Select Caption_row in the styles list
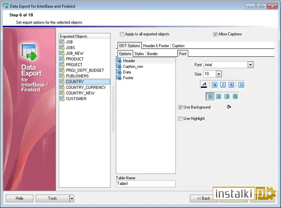281x208 pixels. [133, 66]
